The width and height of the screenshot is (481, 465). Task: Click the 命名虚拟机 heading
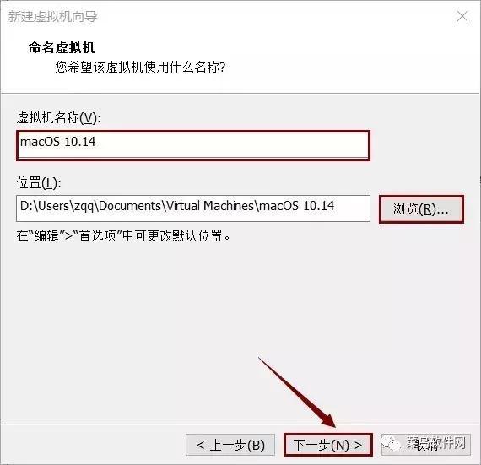tap(62, 47)
